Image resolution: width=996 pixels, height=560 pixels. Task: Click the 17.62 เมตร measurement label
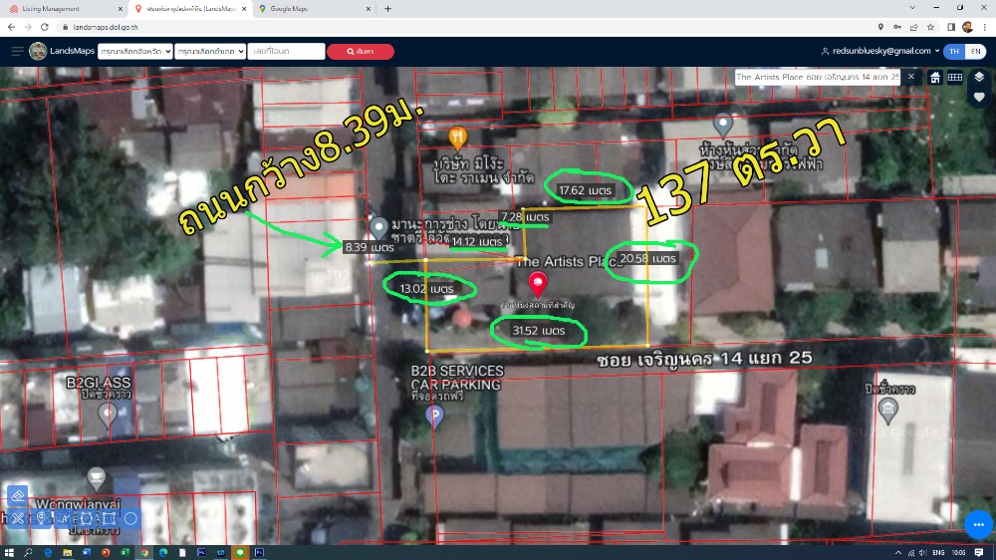tap(585, 190)
